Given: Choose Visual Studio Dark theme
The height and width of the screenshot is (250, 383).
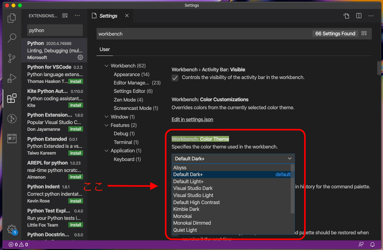Looking at the screenshot, I should [x=231, y=188].
